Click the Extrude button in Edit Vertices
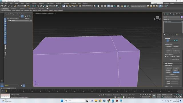The width and height of the screenshot is (183, 103). click(x=168, y=70)
